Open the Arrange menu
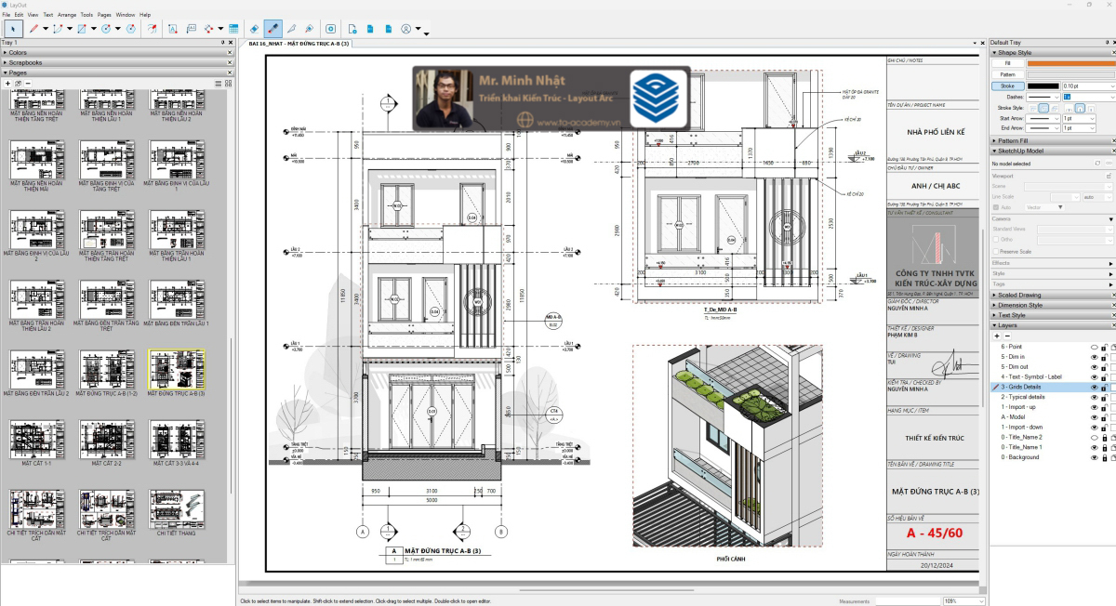The width and height of the screenshot is (1116, 606). tap(67, 15)
